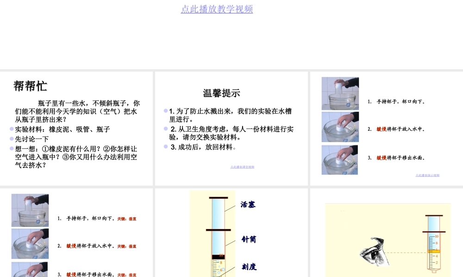Image resolution: width=463 pixels, height=277 pixels.
Task: Select the first cup-held-upside-down photo
Action: point(340,94)
